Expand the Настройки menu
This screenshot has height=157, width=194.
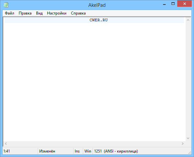coord(57,13)
